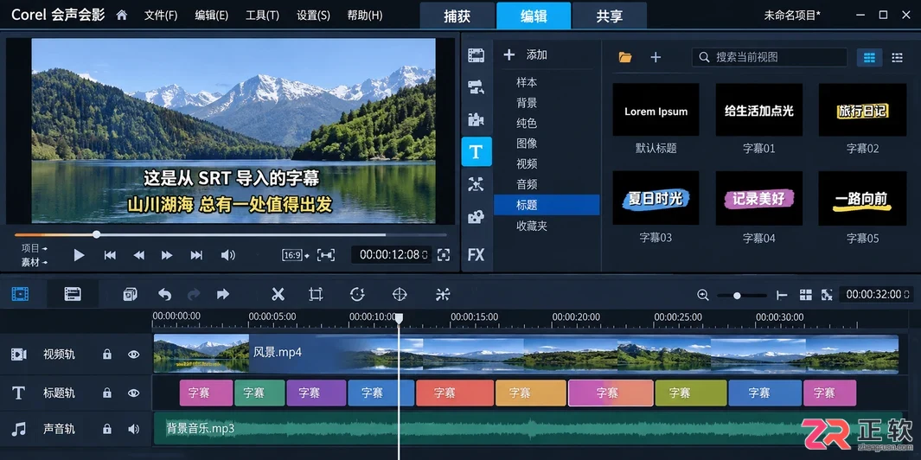Click the preview timecode 00:00:12:08 stepper
921x460 pixels.
coord(425,254)
